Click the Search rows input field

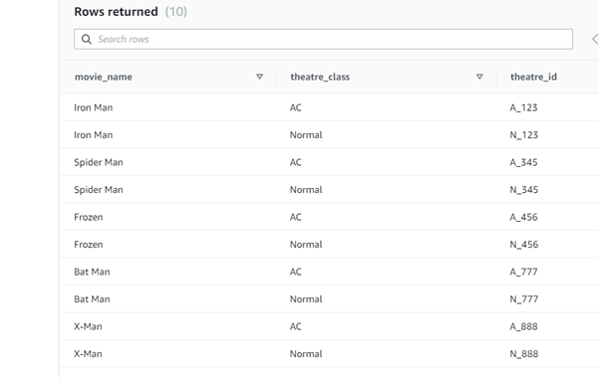tap(323, 39)
